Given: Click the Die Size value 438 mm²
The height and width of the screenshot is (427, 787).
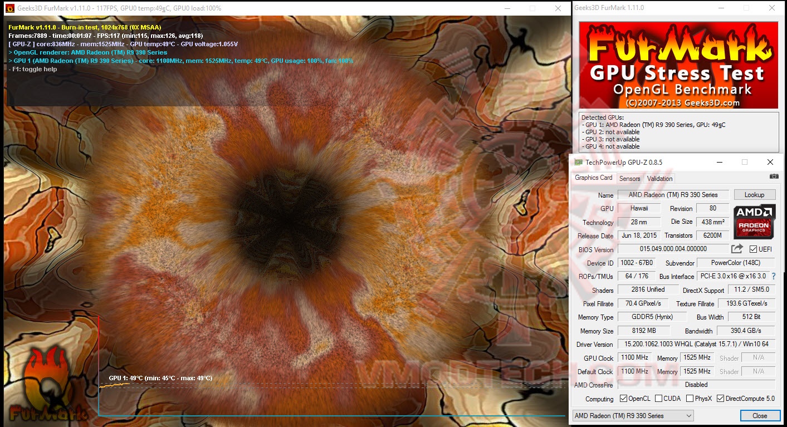Looking at the screenshot, I should [713, 222].
